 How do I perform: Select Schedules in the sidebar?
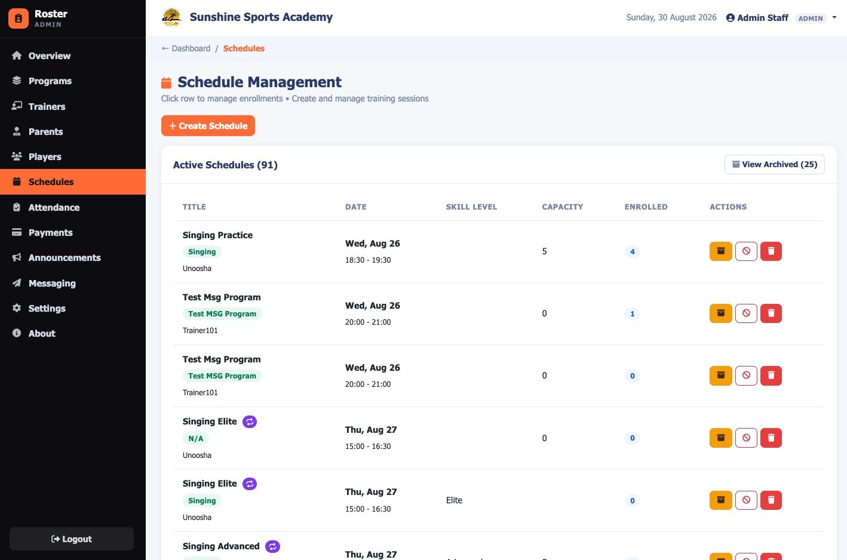click(73, 181)
